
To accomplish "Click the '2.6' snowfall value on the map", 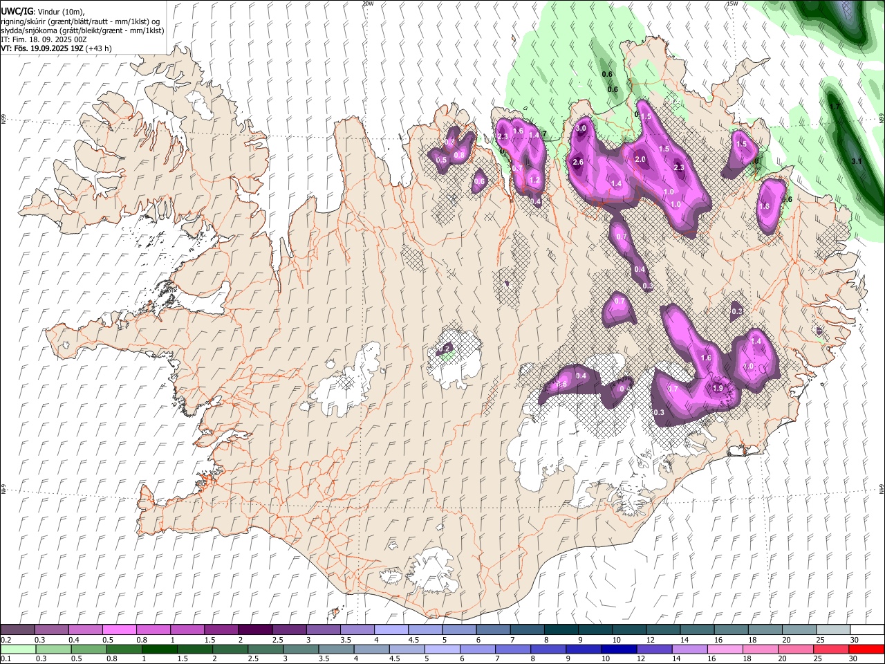I will point(578,162).
